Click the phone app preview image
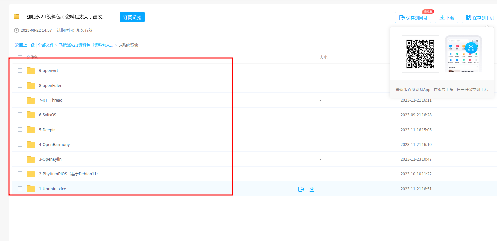The image size is (497, 241). (x=464, y=54)
